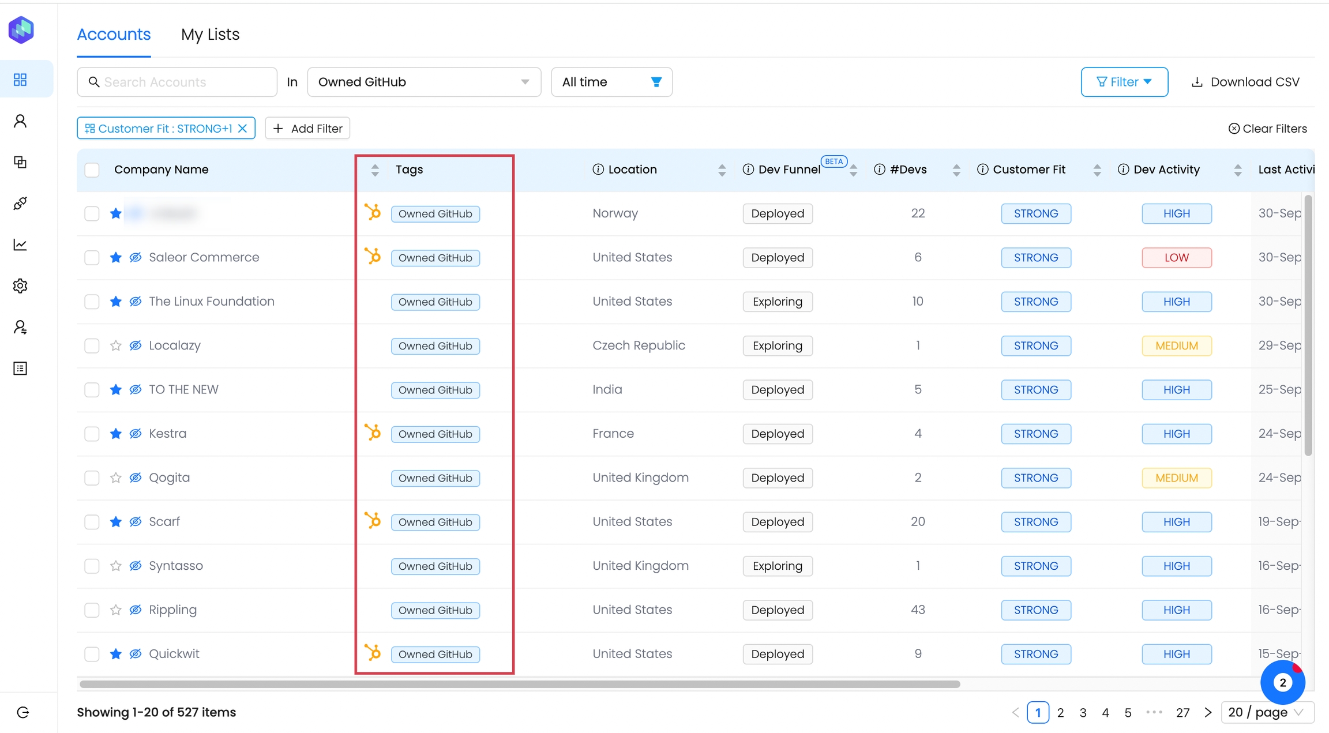Click the logout icon at sidebar bottom
The height and width of the screenshot is (733, 1329).
tap(23, 712)
